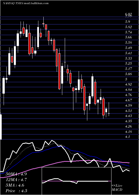Image resolution: width=139 pixels, height=195 pixels.
Task: Click the 5.74 price axis label
Action: (128, 32)
